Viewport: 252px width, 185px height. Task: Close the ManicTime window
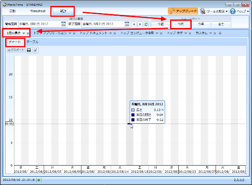pyautogui.click(x=245, y=5)
